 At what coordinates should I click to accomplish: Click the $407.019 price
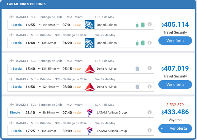(x=175, y=68)
